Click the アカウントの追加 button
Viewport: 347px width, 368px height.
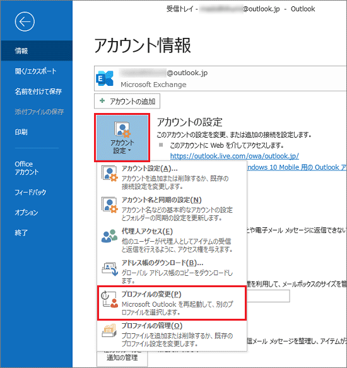point(127,101)
